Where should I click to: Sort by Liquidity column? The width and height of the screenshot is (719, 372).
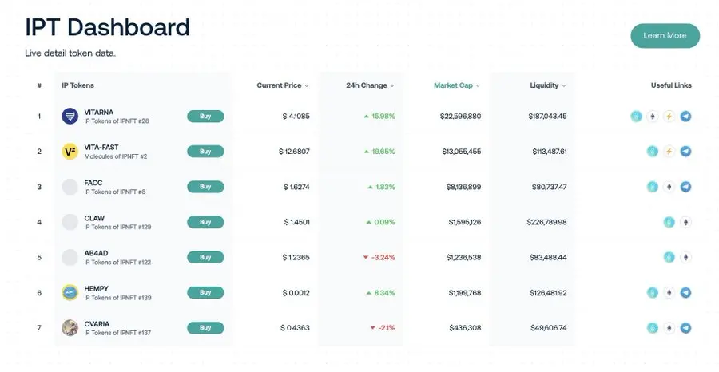tap(548, 85)
